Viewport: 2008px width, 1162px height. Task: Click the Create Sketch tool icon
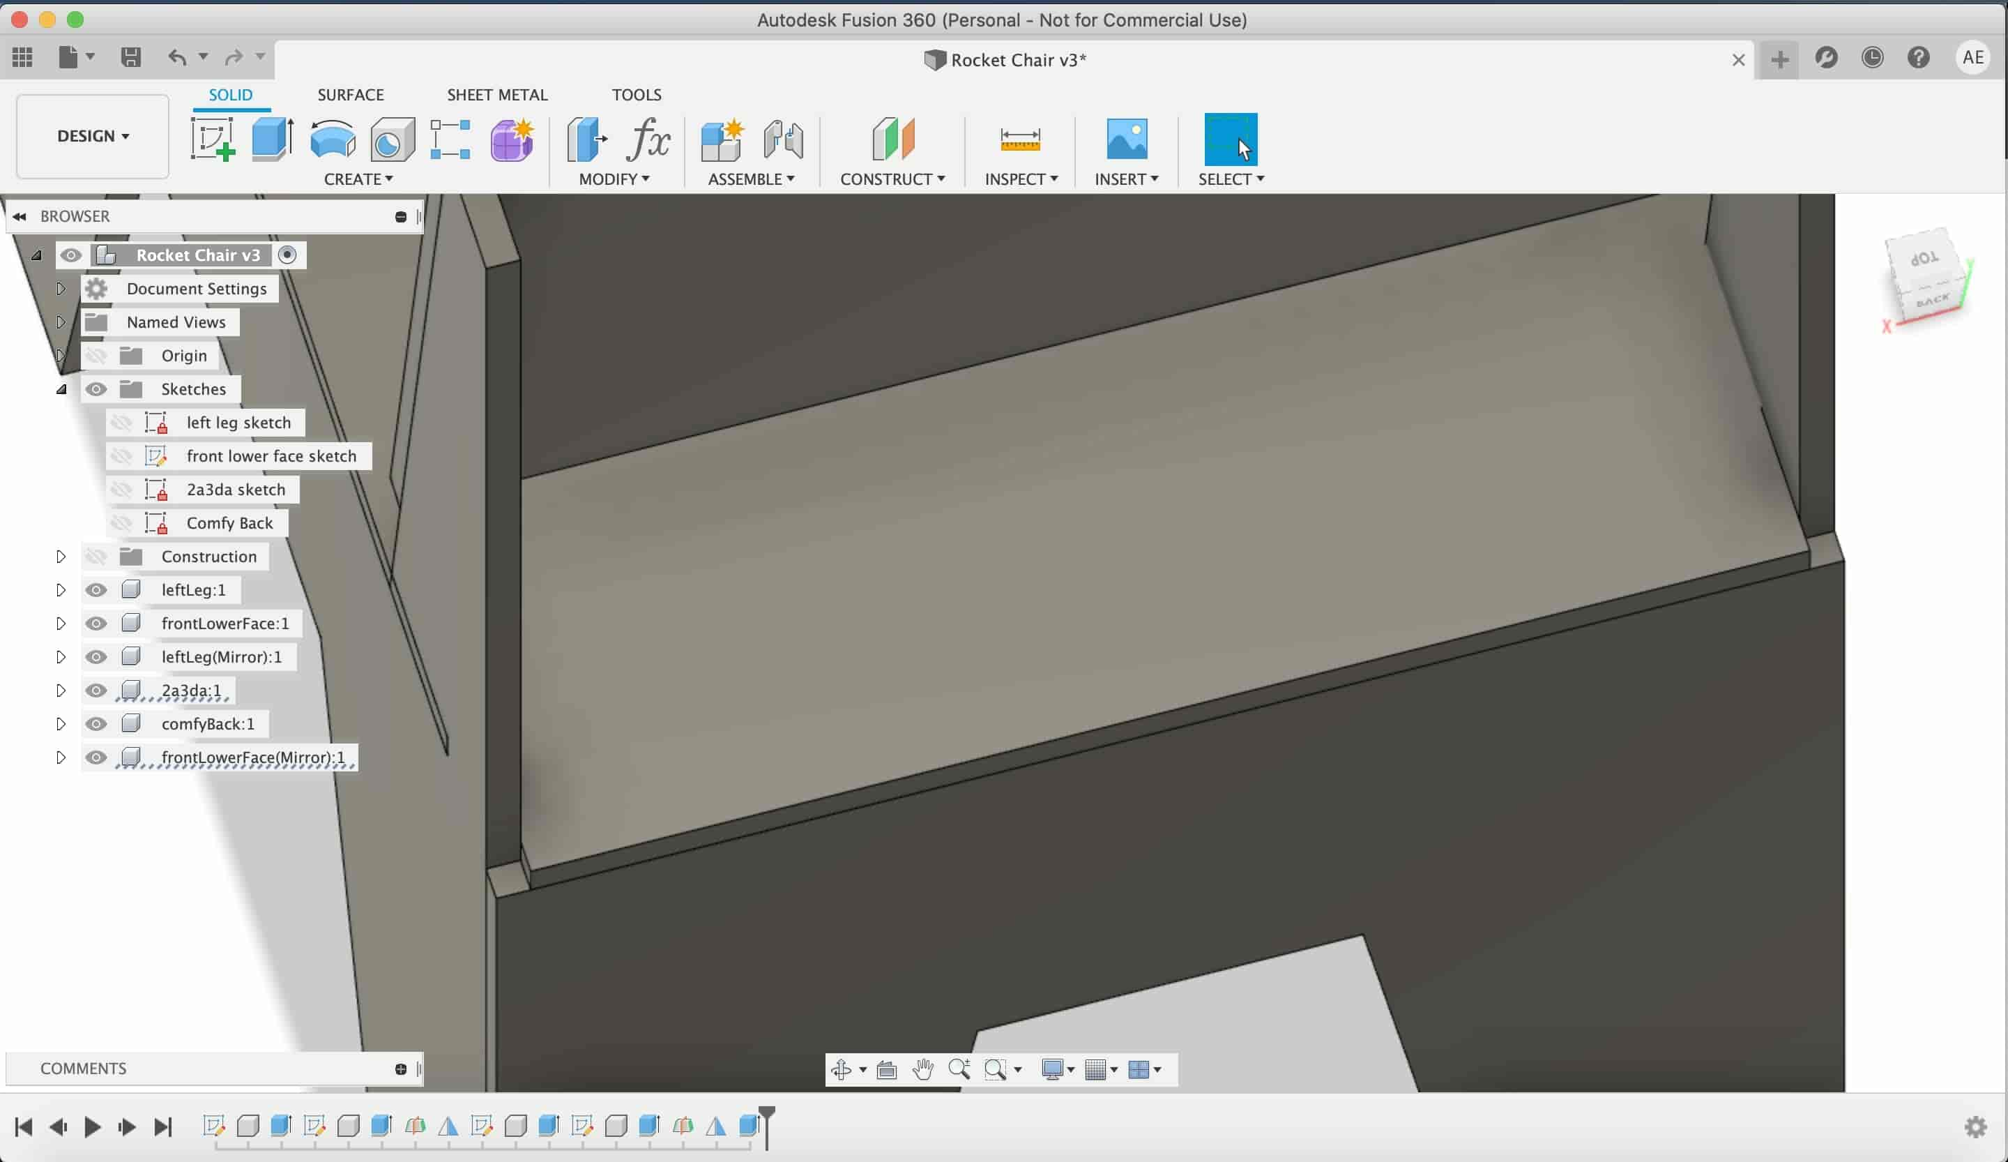click(x=213, y=139)
